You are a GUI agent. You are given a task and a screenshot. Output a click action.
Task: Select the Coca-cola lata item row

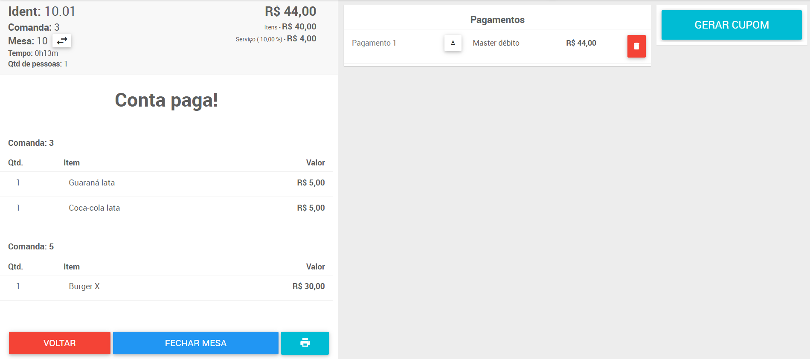166,208
